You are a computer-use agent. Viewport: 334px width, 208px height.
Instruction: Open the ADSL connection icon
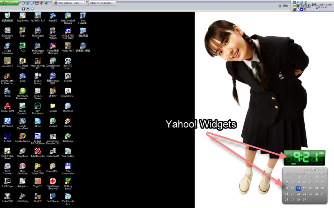(8, 92)
